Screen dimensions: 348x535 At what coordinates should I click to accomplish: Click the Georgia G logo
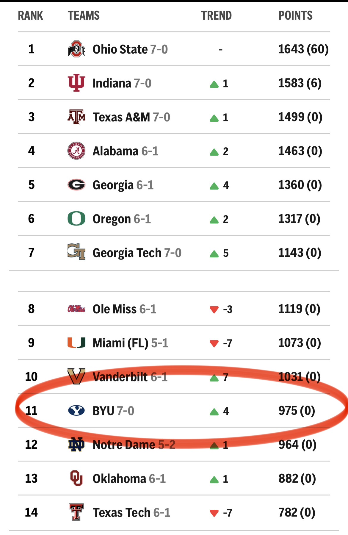76,185
